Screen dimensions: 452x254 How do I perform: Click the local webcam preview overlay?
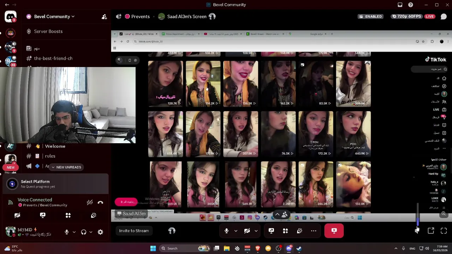(68, 105)
